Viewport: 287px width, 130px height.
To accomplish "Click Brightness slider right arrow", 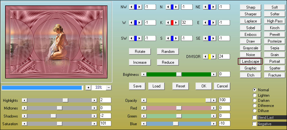I will coord(213,74).
